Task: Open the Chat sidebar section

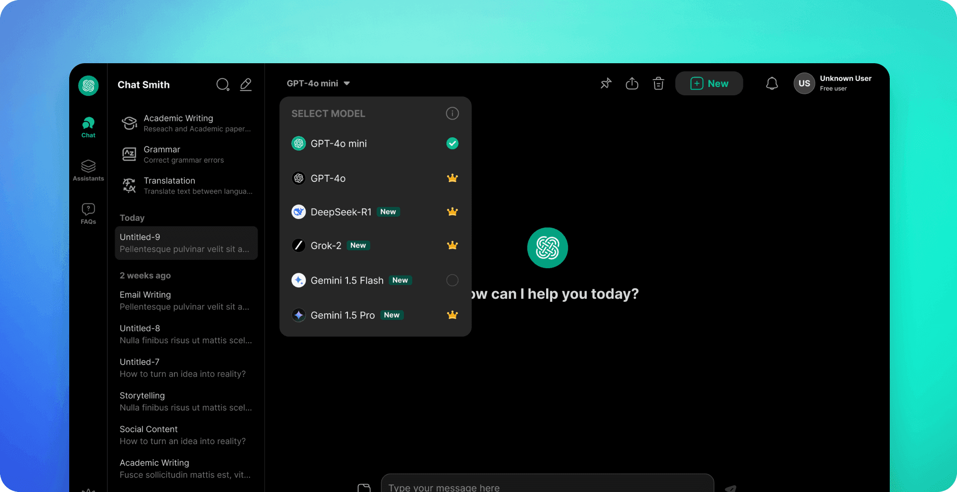Action: tap(88, 127)
